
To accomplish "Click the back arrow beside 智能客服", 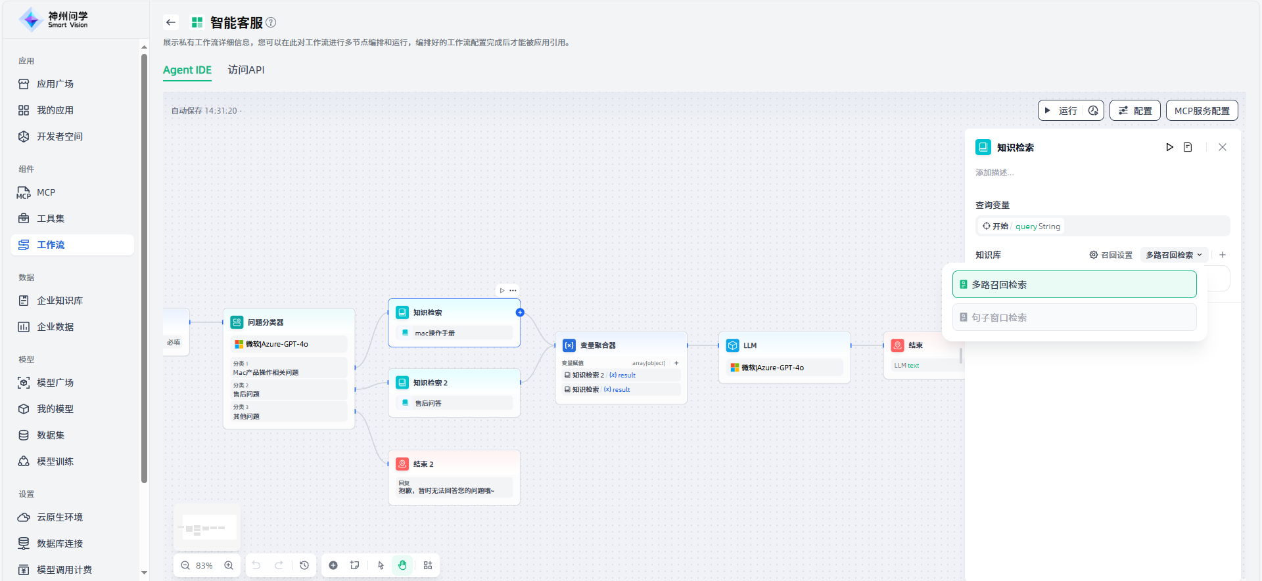I will click(x=171, y=22).
